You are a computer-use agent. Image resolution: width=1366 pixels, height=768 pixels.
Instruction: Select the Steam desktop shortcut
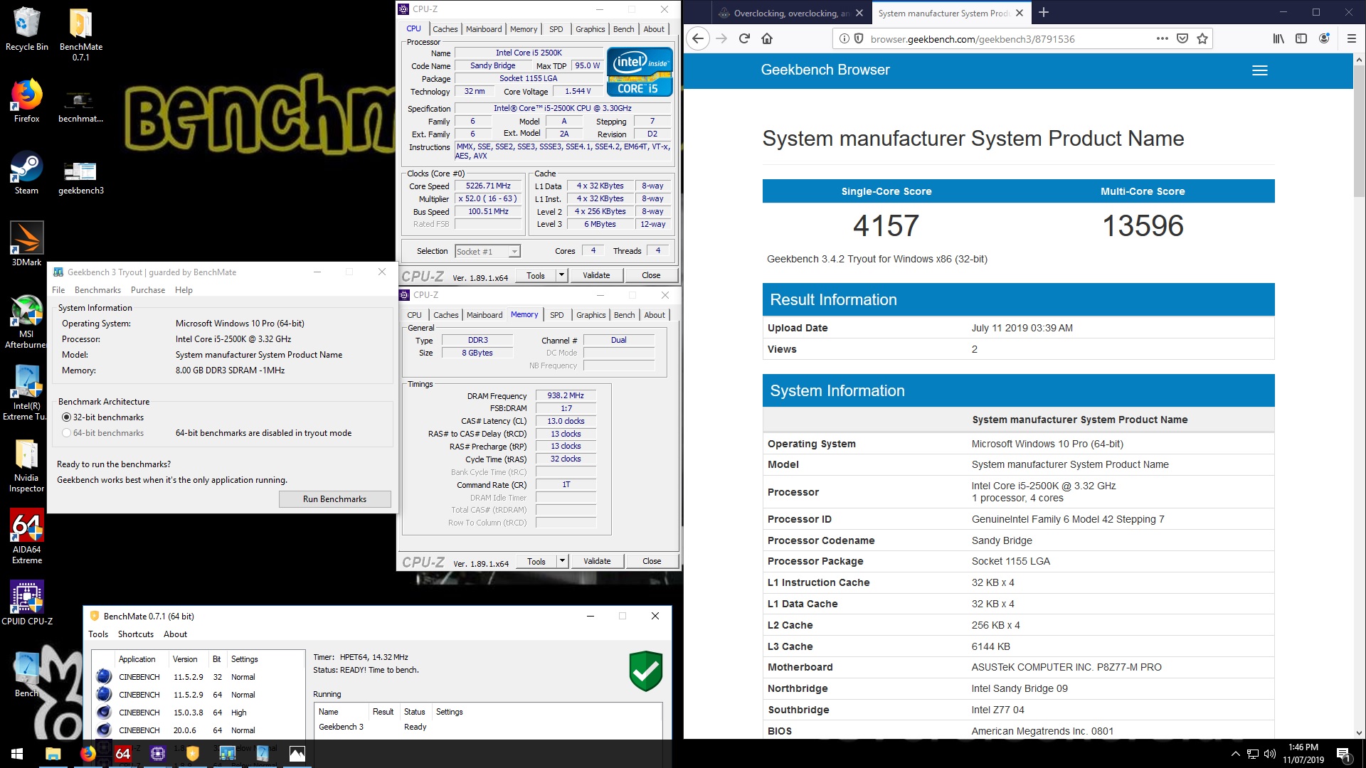tap(26, 173)
